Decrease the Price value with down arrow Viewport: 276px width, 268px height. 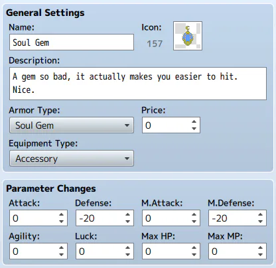(194, 129)
